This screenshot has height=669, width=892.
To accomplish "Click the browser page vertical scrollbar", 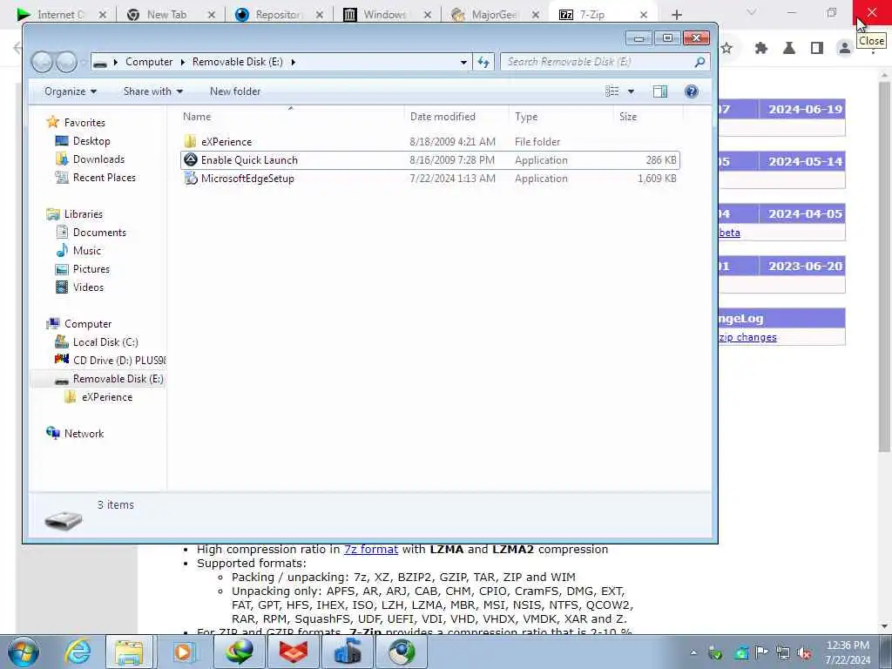I will pyautogui.click(x=884, y=267).
